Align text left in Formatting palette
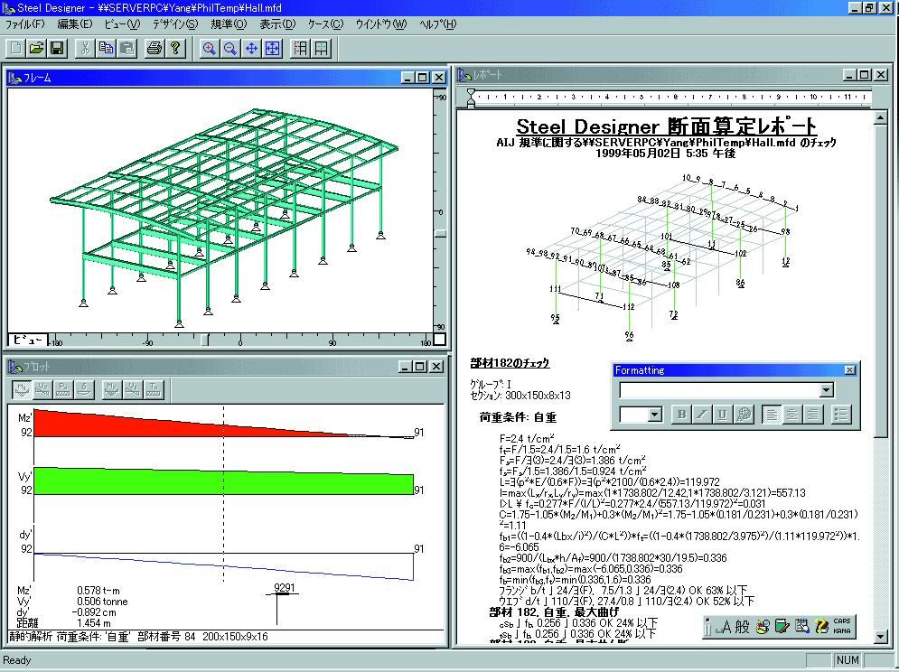The width and height of the screenshot is (899, 672). click(x=772, y=414)
